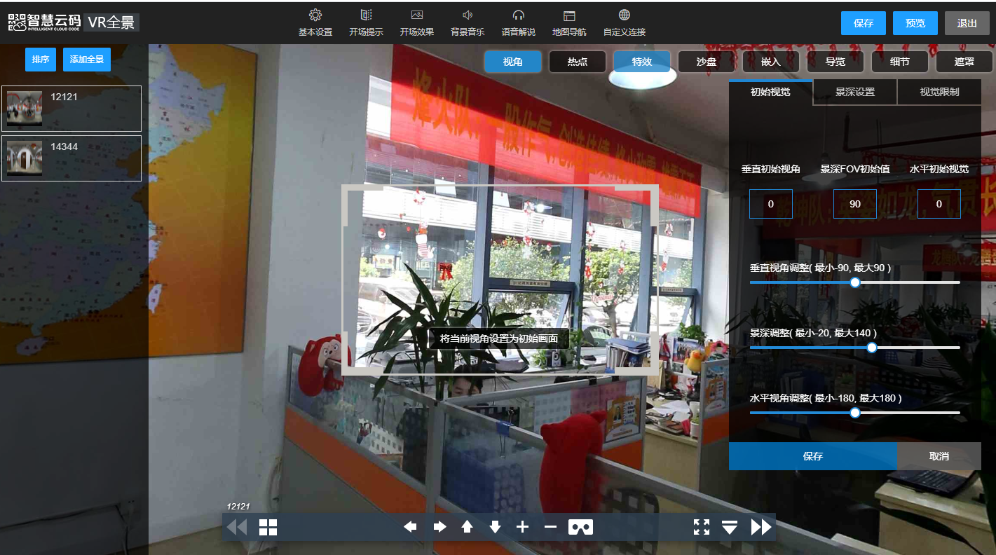Go to next scene with double-arrow icon
Viewport: 996px width, 555px height.
pyautogui.click(x=761, y=527)
